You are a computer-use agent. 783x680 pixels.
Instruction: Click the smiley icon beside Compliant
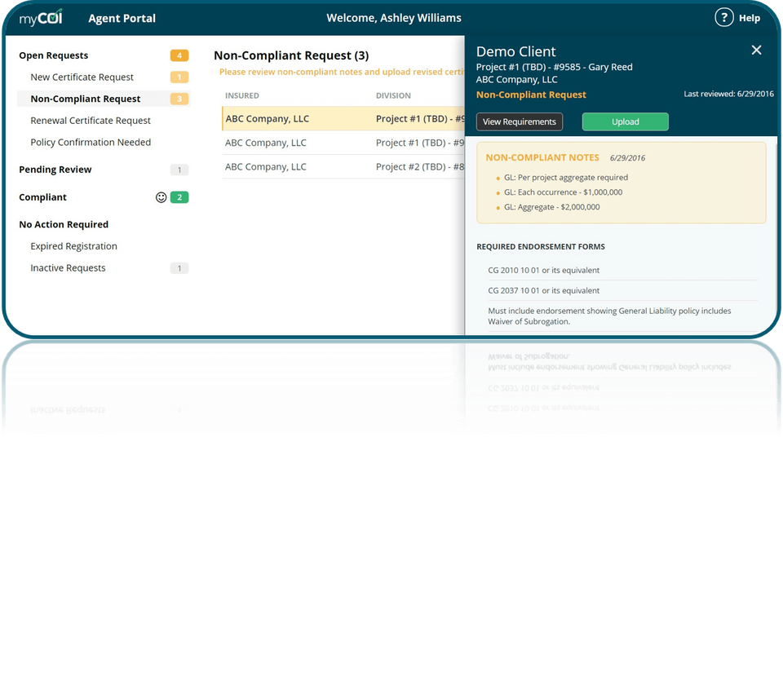(x=159, y=196)
